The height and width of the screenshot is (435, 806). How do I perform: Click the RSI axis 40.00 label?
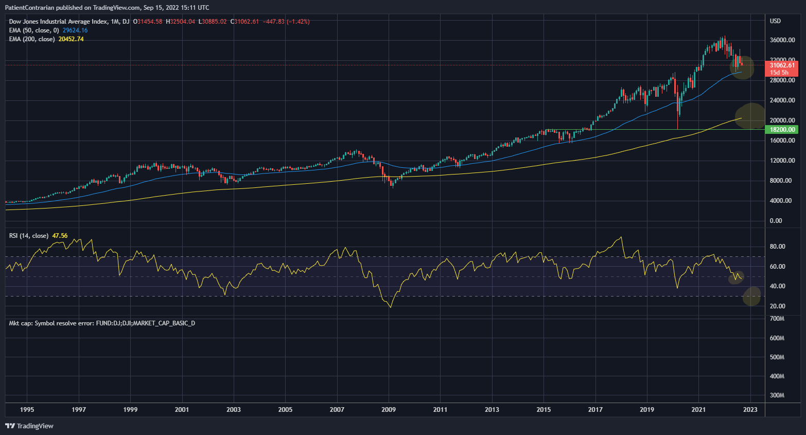[x=777, y=286]
